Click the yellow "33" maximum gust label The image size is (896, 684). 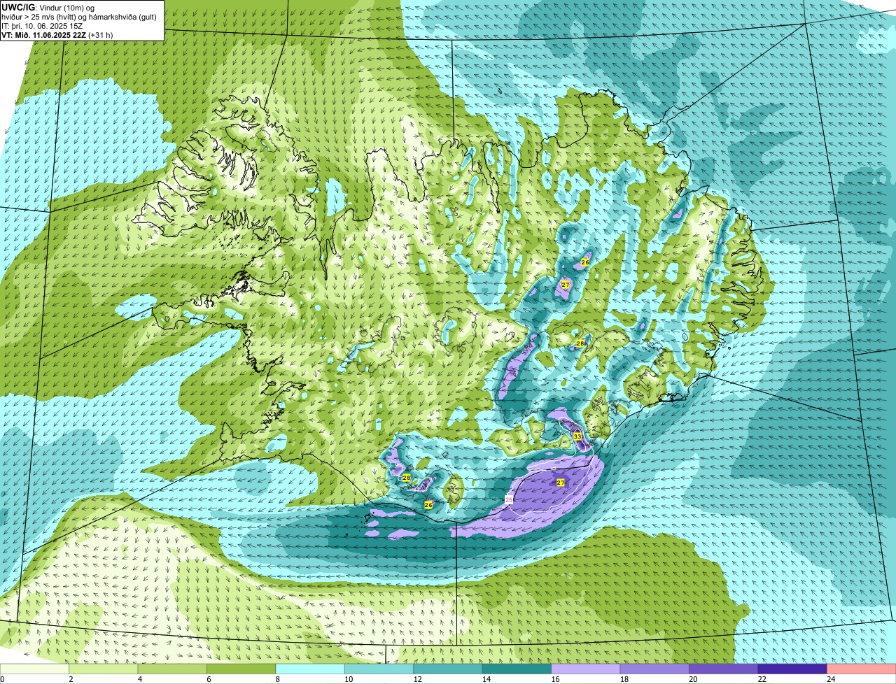coord(577,436)
